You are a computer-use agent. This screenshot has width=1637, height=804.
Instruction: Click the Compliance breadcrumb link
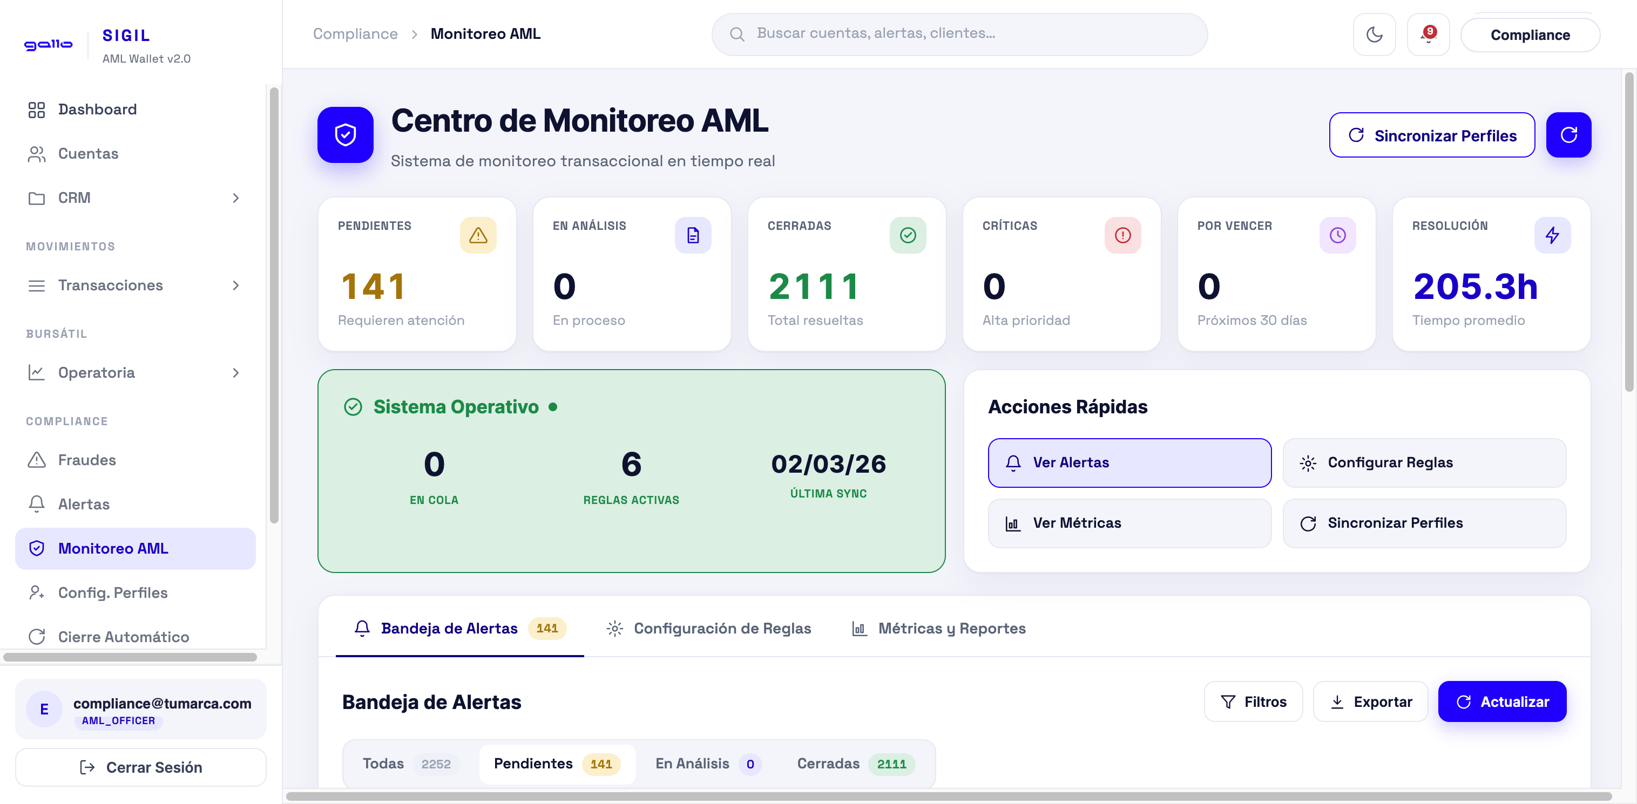pyautogui.click(x=355, y=33)
